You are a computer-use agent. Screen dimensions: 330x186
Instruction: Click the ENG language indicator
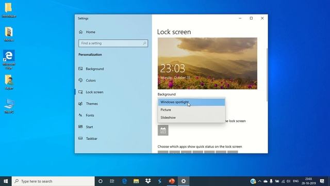295,181
